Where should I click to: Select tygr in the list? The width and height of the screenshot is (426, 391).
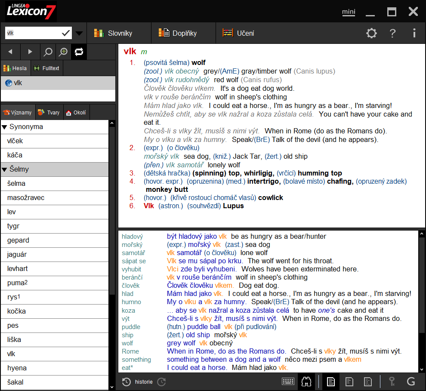[x=55, y=226]
